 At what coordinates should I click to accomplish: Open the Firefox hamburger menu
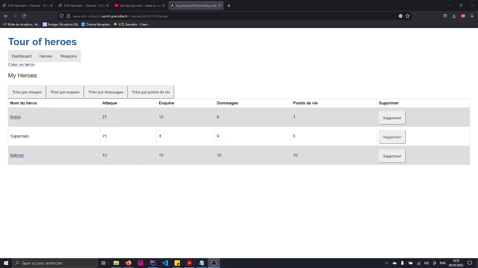pyautogui.click(x=472, y=16)
